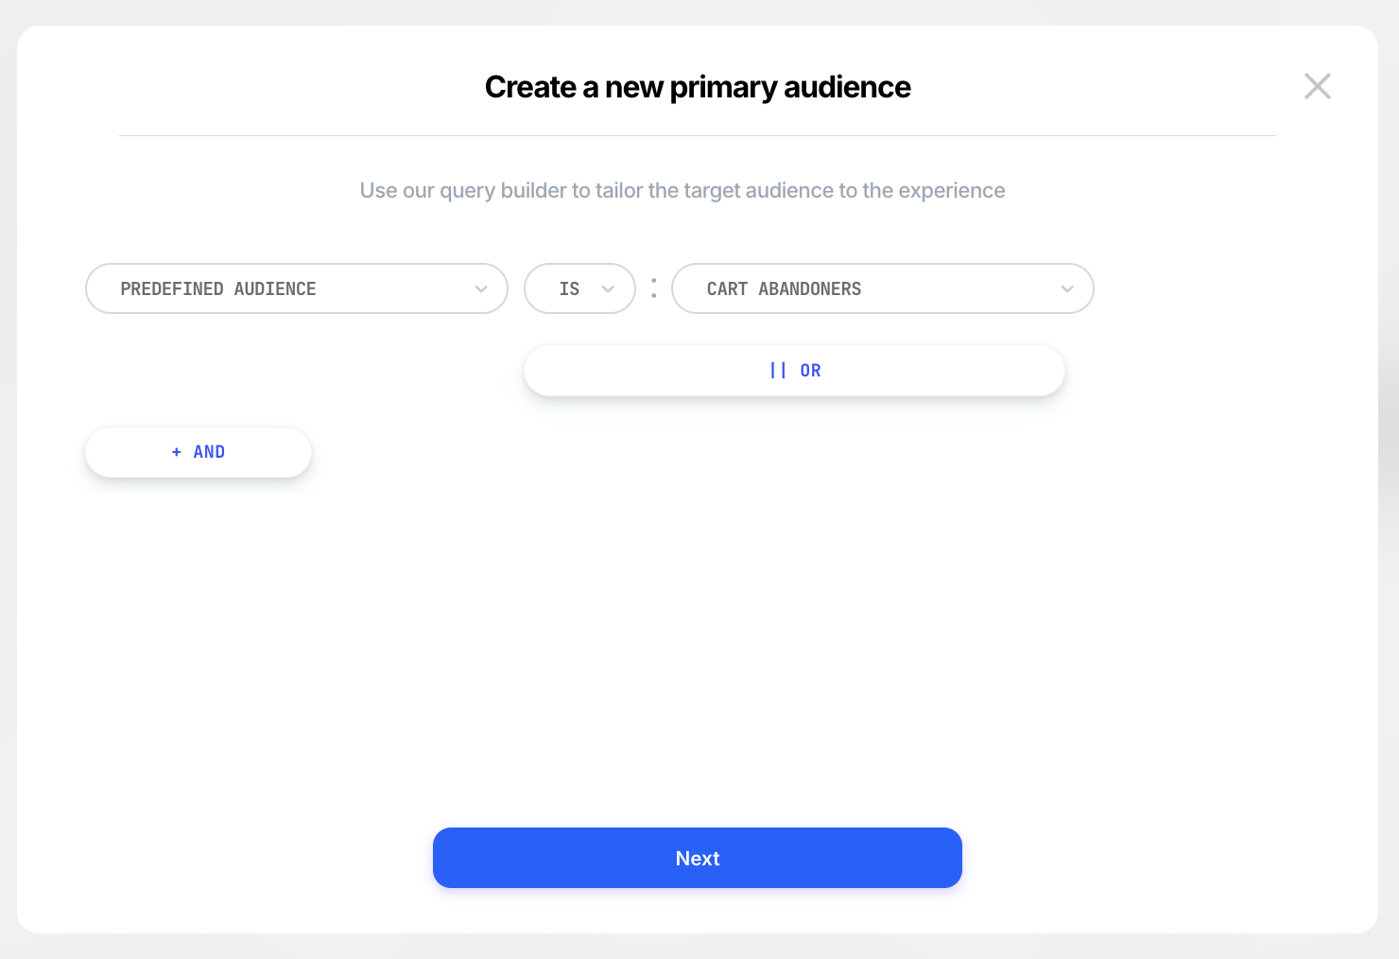The image size is (1399, 959).
Task: Click chevron arrow on Cart Abandoners field
Action: (1067, 289)
